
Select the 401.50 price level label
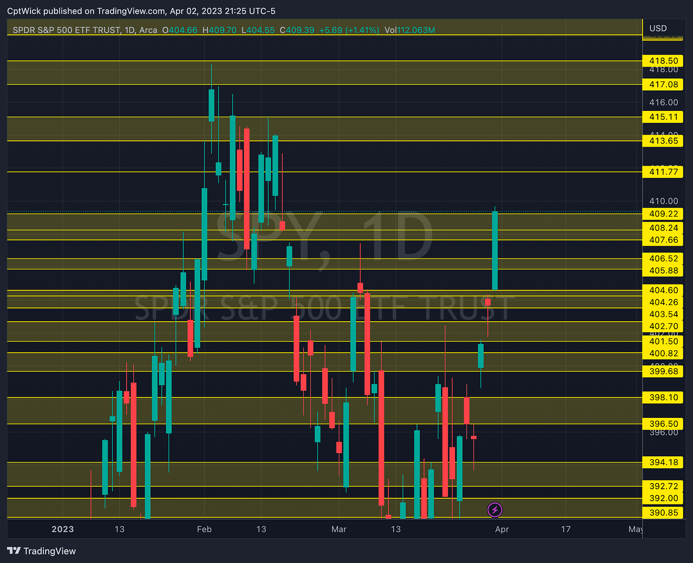[663, 341]
